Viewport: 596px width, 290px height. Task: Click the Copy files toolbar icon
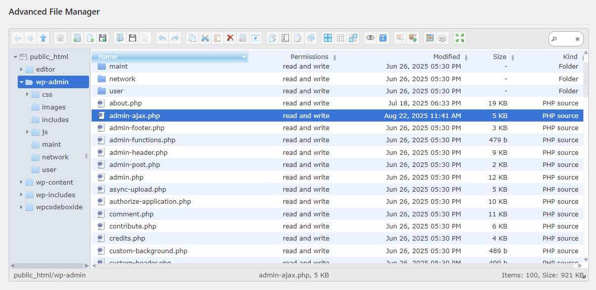coord(192,38)
